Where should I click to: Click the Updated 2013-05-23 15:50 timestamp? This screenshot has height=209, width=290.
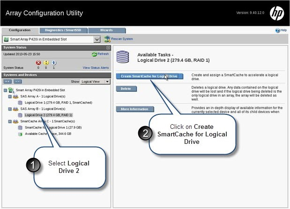tap(22, 54)
